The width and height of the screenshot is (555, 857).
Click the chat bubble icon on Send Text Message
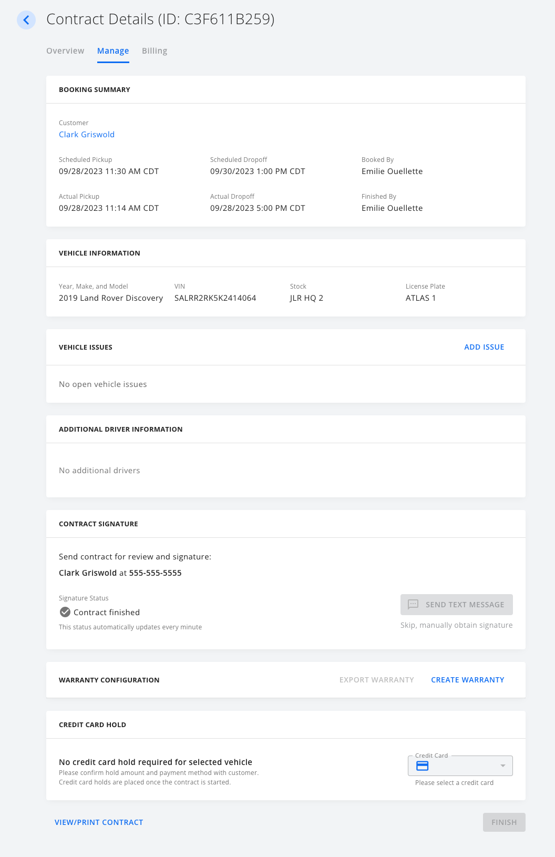[x=413, y=605]
